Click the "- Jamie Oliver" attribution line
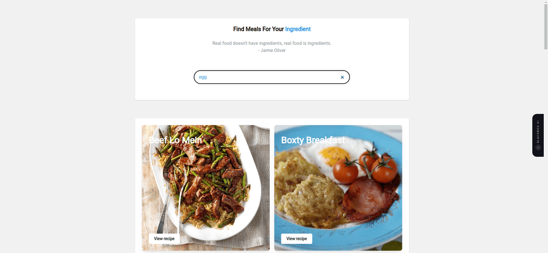Image resolution: width=548 pixels, height=253 pixels. point(271,50)
